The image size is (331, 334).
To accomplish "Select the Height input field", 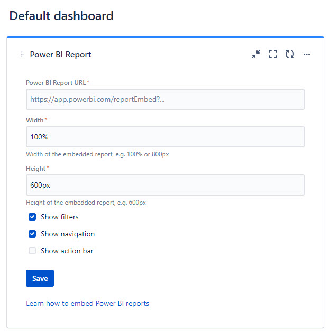I will click(x=164, y=185).
